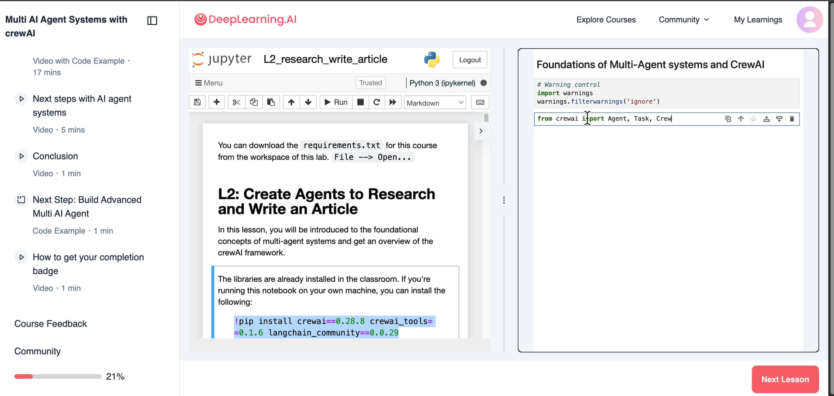Save the notebook with the floppy icon
The image size is (834, 396).
coord(197,102)
